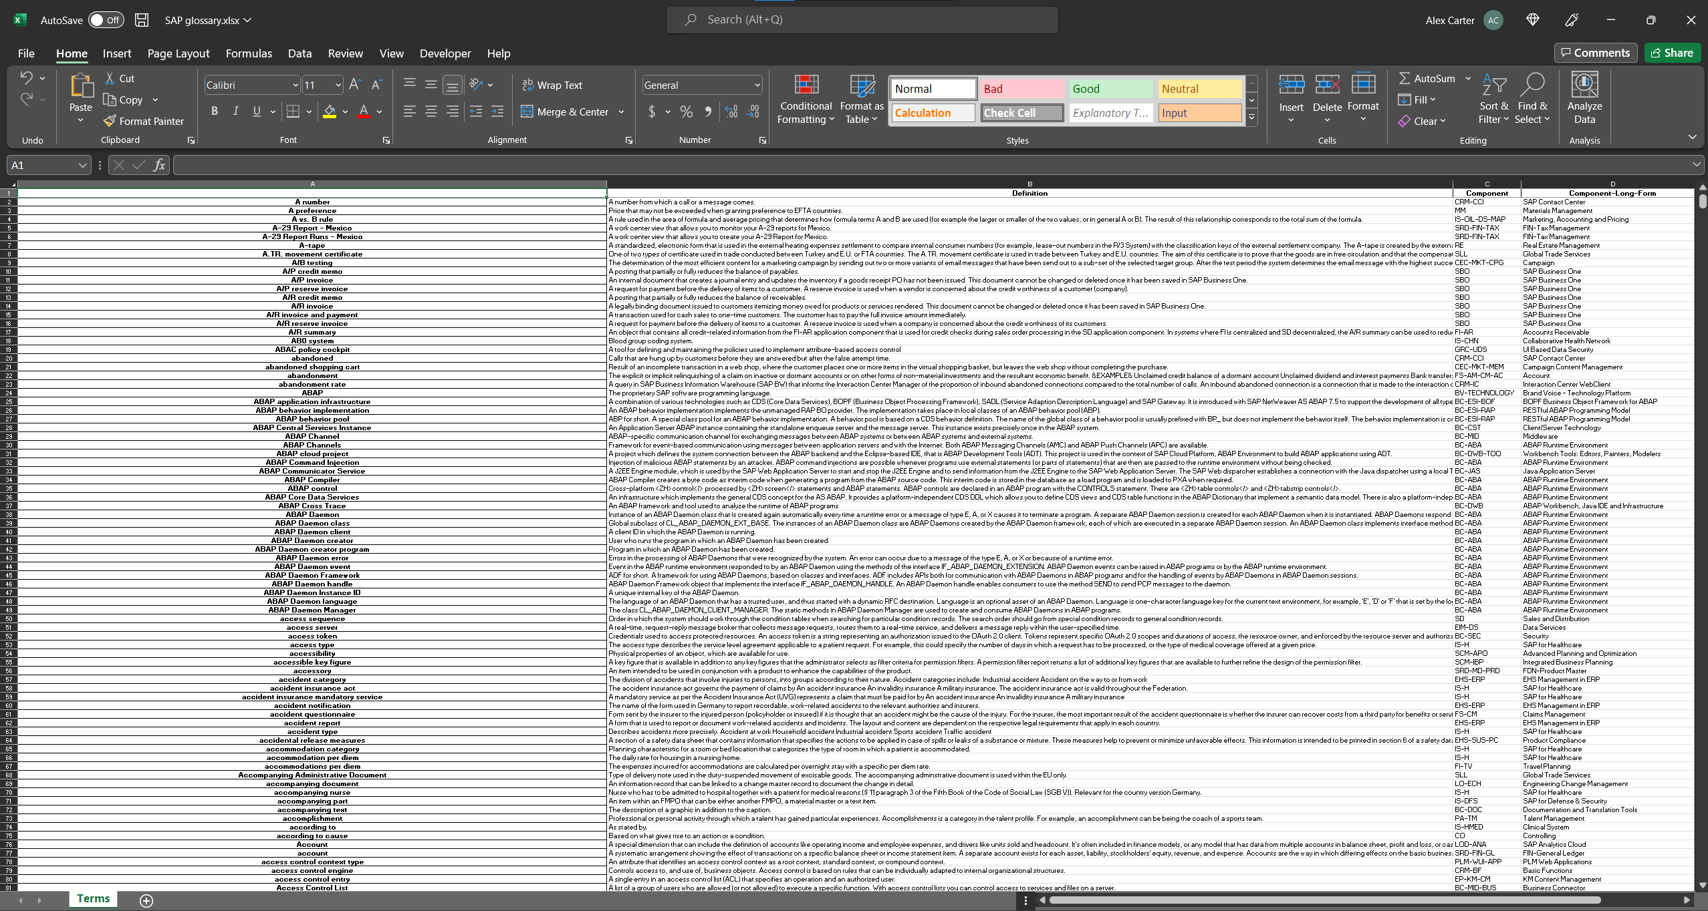Expand the General number format dropdown

pyautogui.click(x=757, y=85)
